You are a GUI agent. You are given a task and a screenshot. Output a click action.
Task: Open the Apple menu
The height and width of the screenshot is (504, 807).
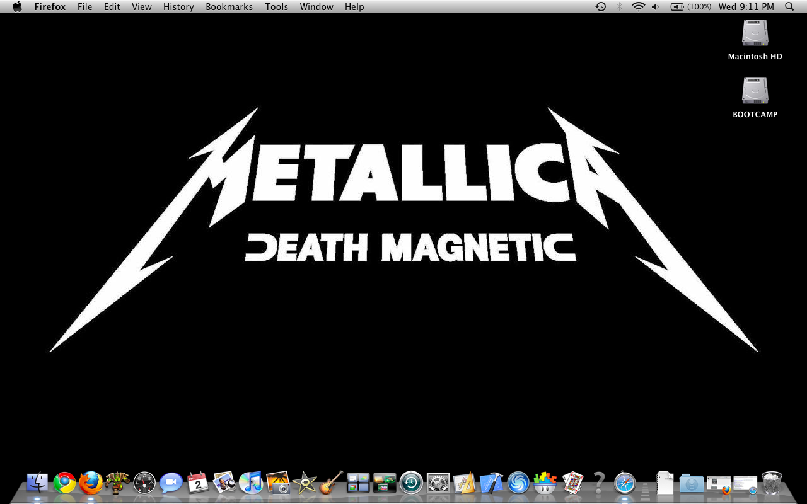[17, 6]
